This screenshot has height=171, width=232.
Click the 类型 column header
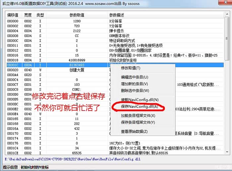click(40, 15)
